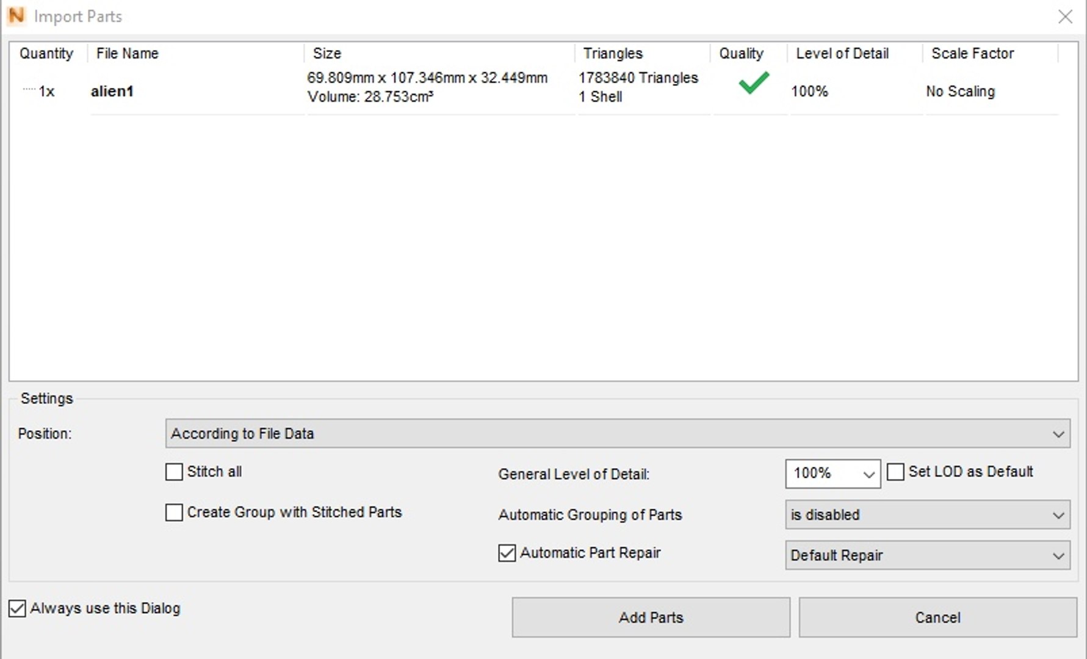Toggle Set LOD as Default checkbox
The width and height of the screenshot is (1087, 659).
coord(895,472)
